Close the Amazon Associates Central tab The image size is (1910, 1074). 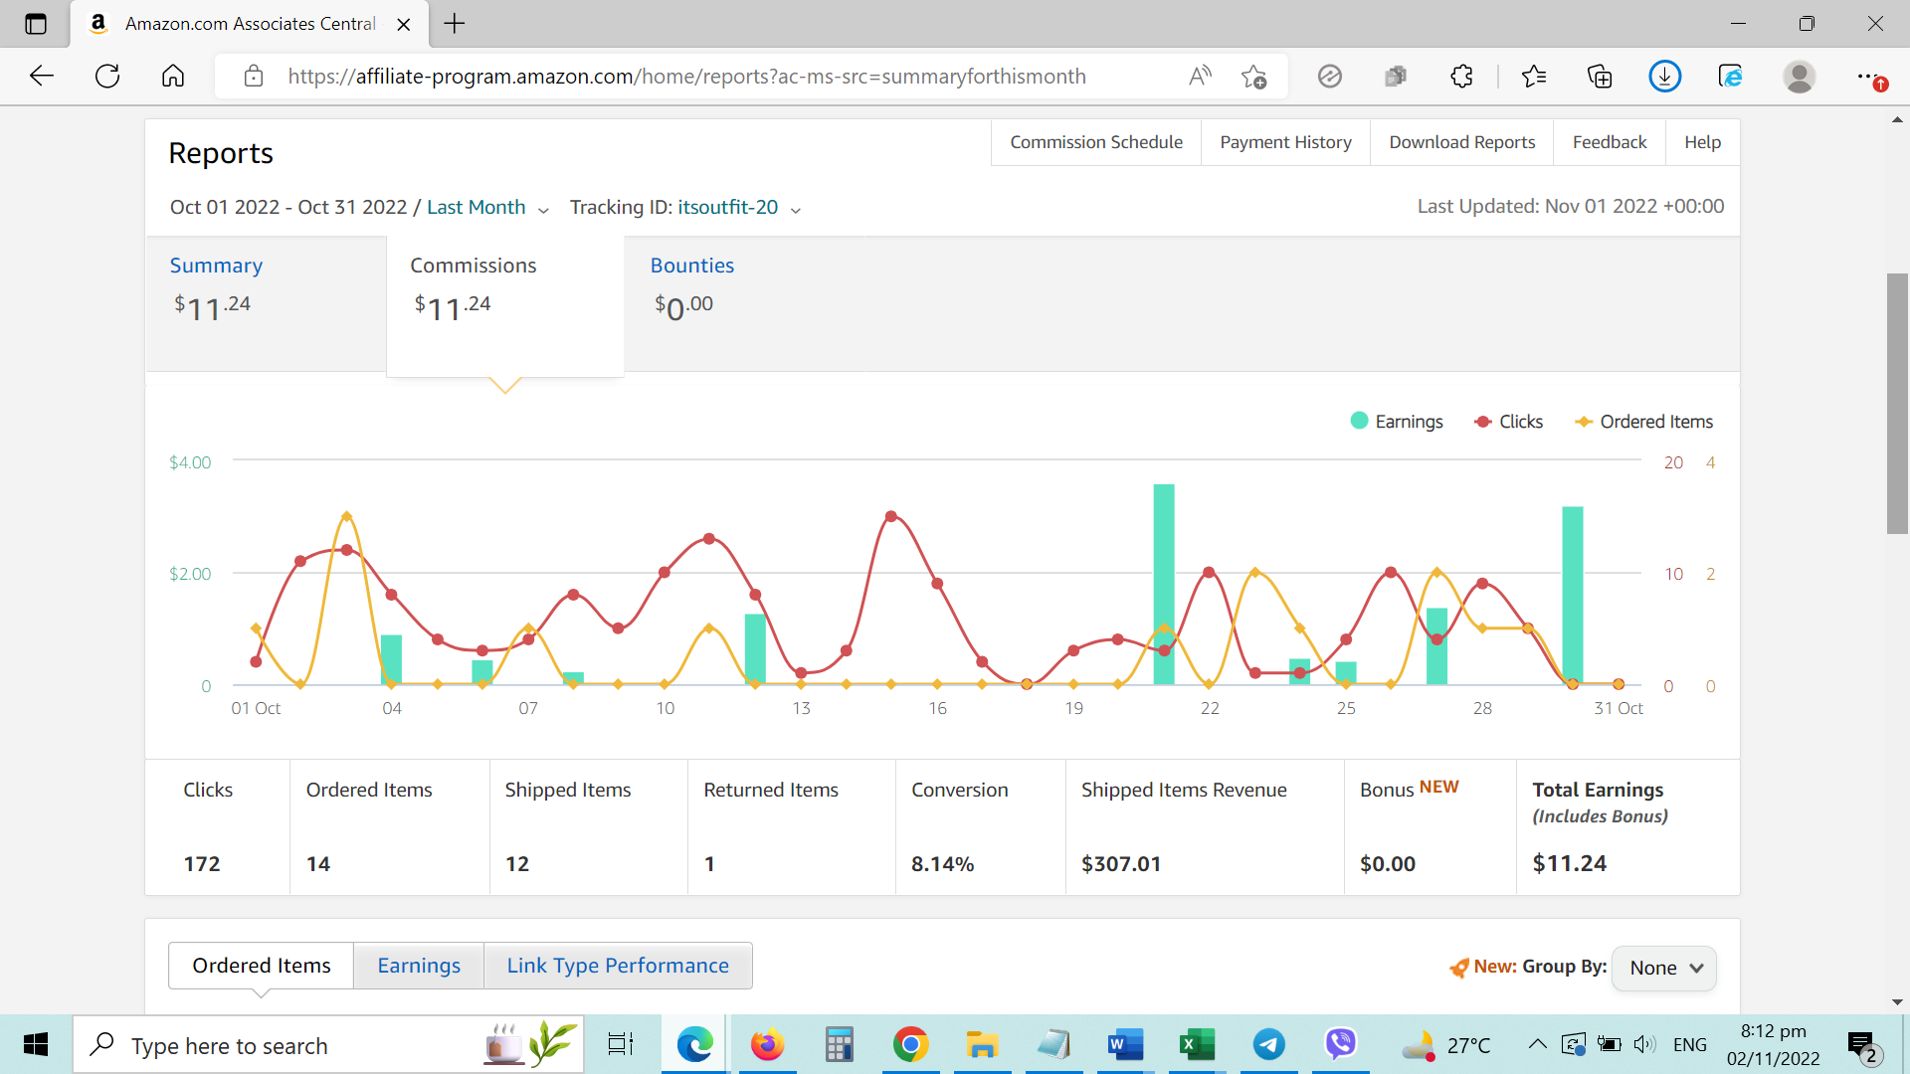click(404, 24)
